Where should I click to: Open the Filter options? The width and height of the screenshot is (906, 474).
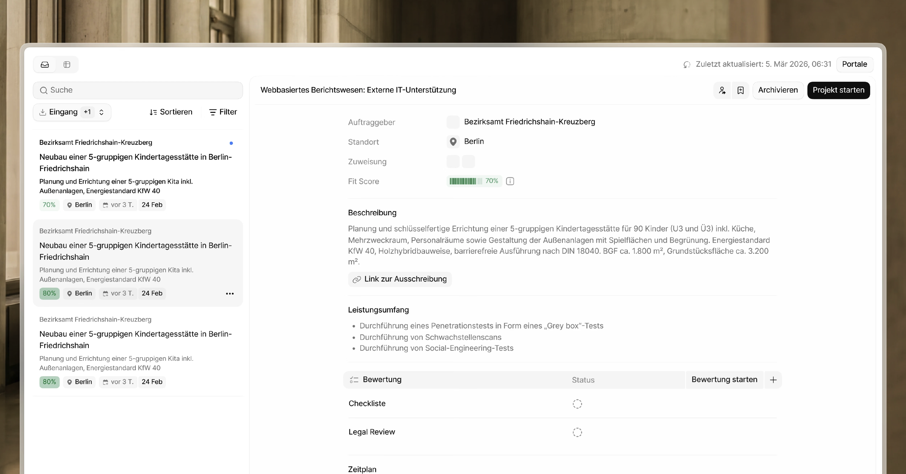click(223, 112)
